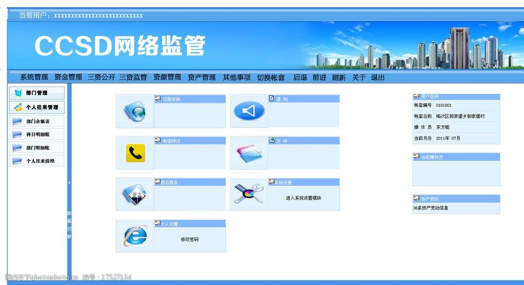Reload page using 刷新
Viewport: 524px width, 285px height.
click(339, 78)
